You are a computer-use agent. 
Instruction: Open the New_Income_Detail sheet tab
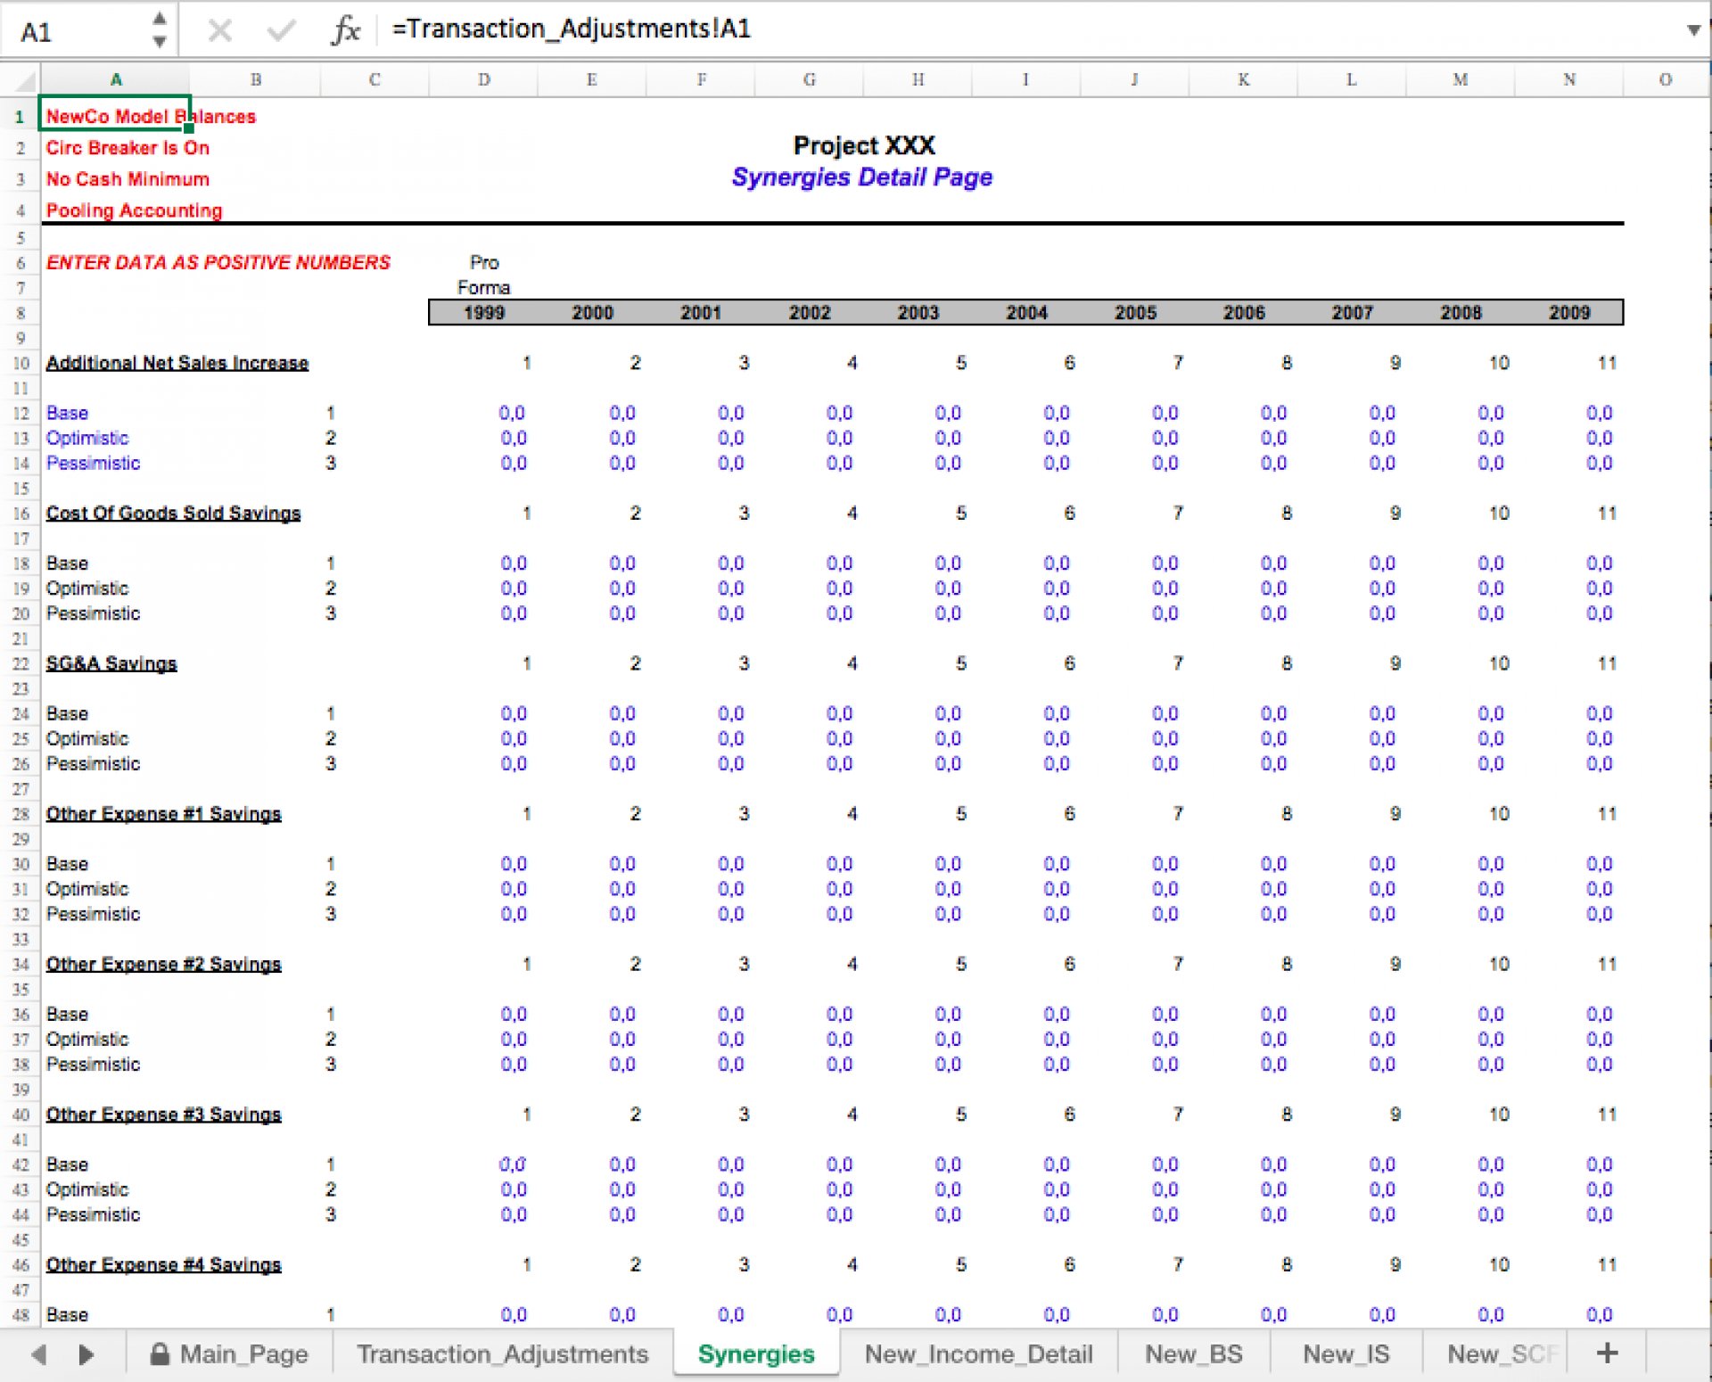tap(978, 1354)
